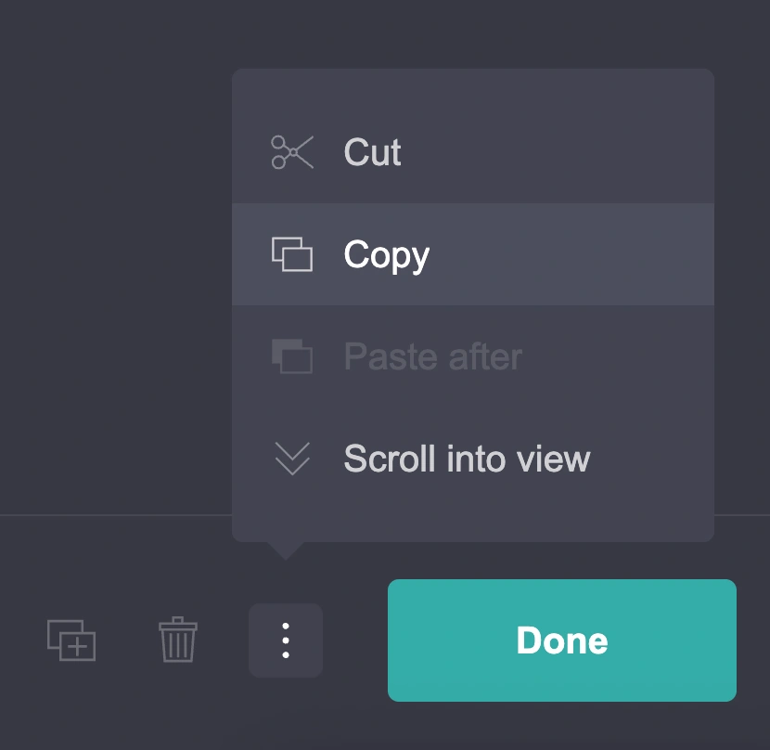Click the overlapping squares Copy icon

click(x=292, y=254)
